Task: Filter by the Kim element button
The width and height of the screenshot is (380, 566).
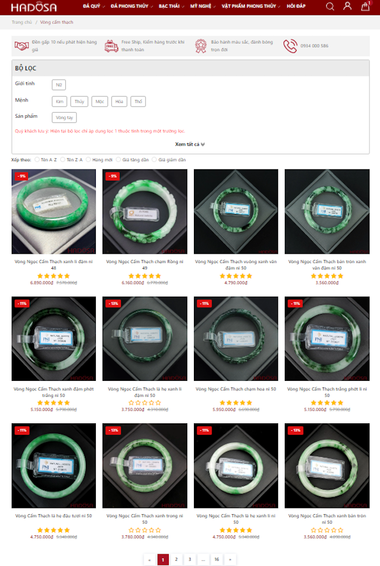Action: click(x=60, y=101)
